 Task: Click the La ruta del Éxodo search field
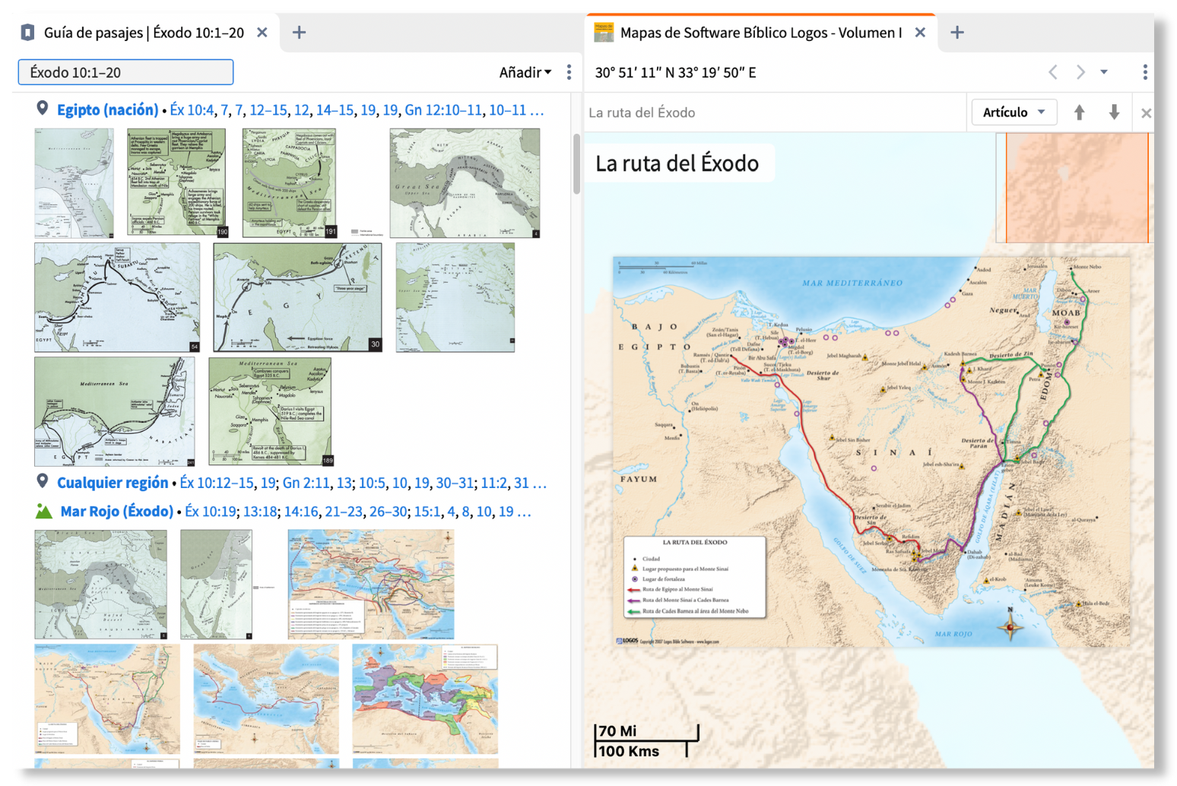point(776,113)
